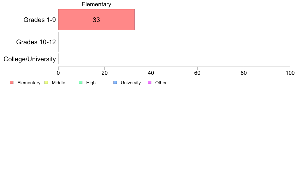Click the High legend text
The height and width of the screenshot is (184, 297).
(x=91, y=83)
